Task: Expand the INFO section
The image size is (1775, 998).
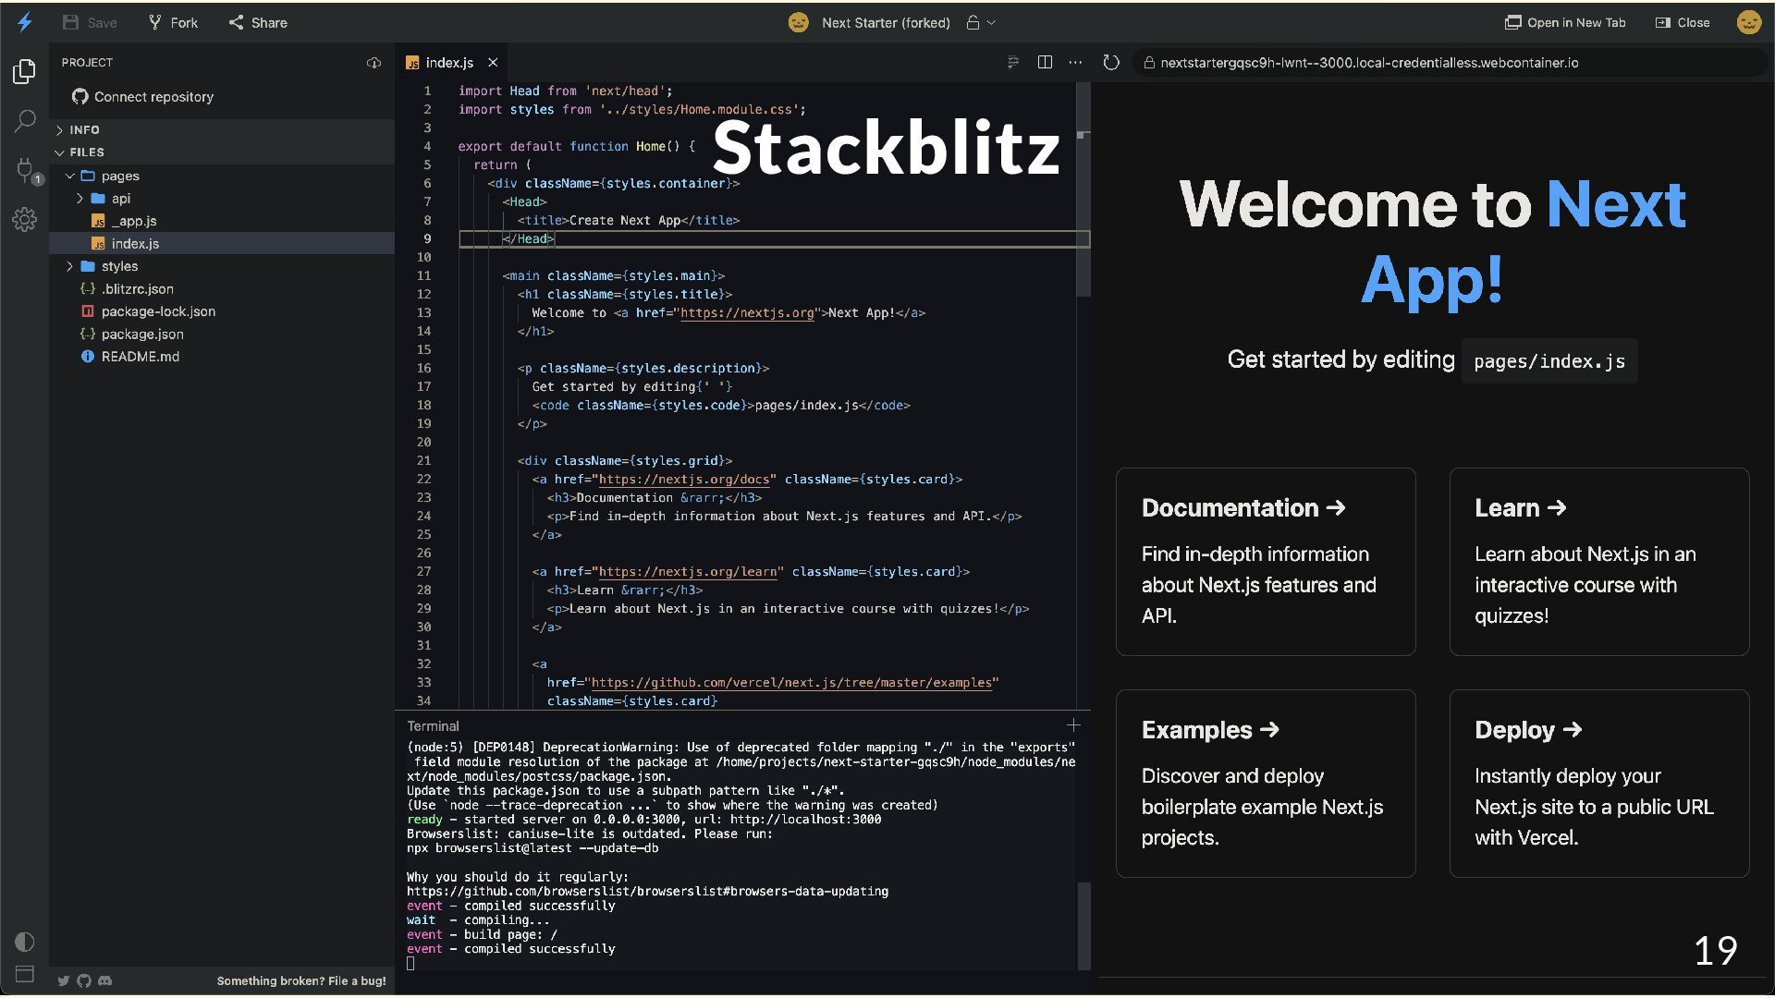Action: [84, 130]
